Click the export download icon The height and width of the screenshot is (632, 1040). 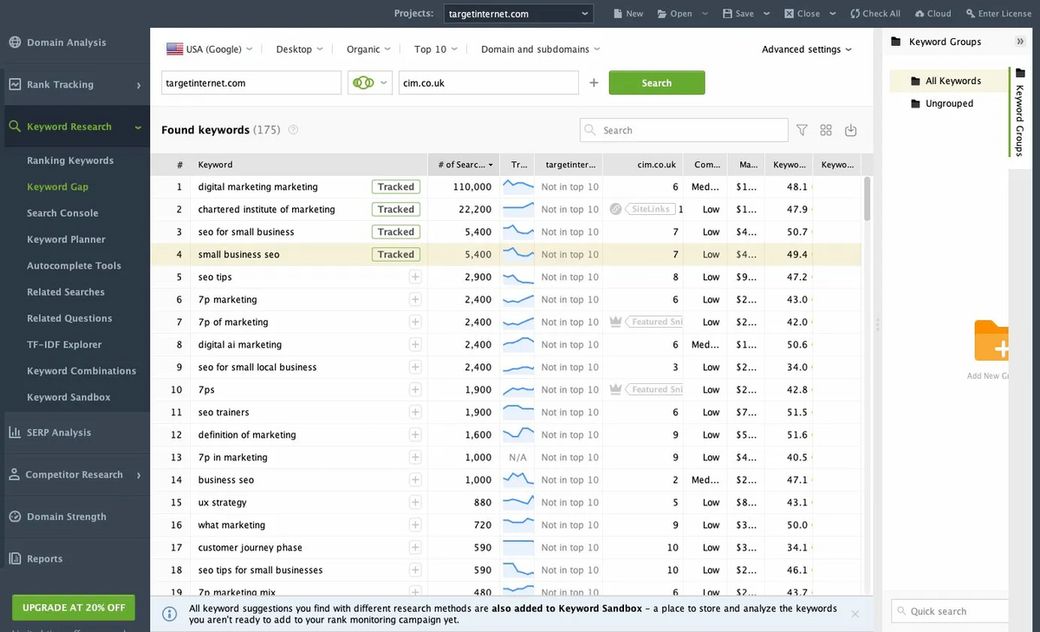click(850, 130)
